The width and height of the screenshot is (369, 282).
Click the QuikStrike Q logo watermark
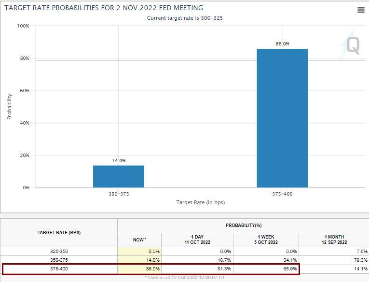[350, 44]
